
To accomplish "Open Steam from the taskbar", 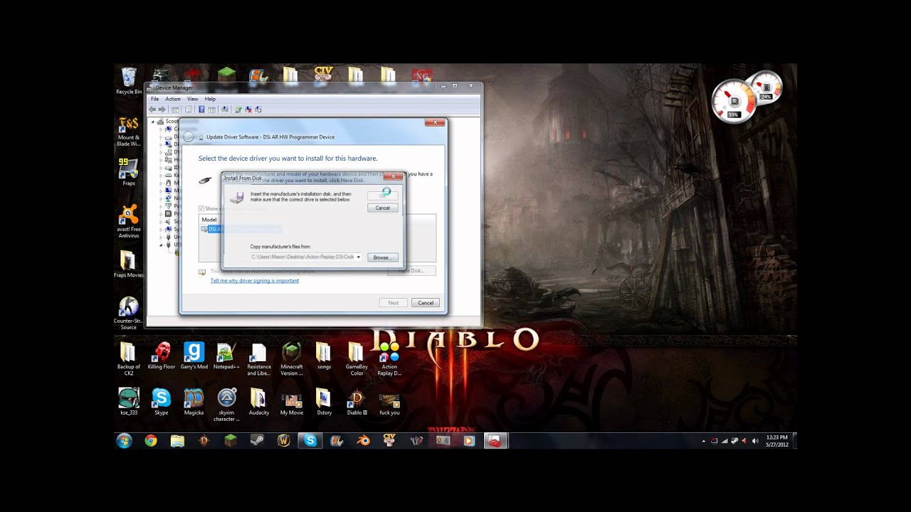I will [257, 441].
